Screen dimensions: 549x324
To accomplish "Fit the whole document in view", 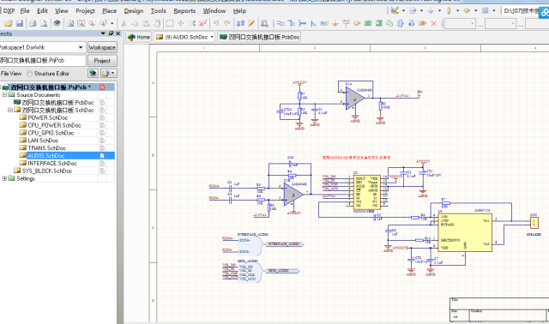I will pyautogui.click(x=70, y=23).
